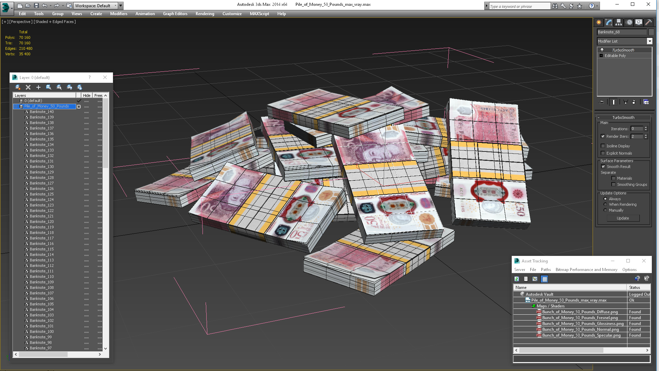Select the When Rendering radio button
Screen dimensions: 659x371
[x=605, y=204]
